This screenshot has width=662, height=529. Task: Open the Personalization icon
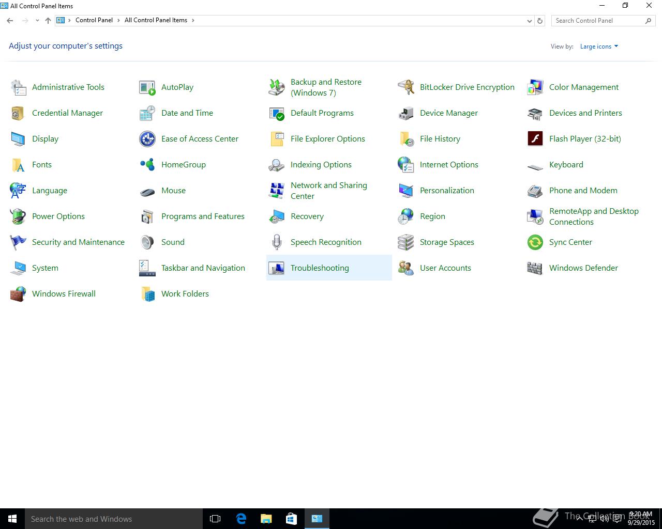(x=406, y=191)
